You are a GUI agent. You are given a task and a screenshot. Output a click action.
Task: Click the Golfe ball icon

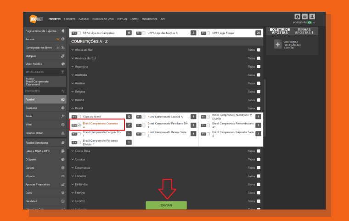tap(63, 193)
